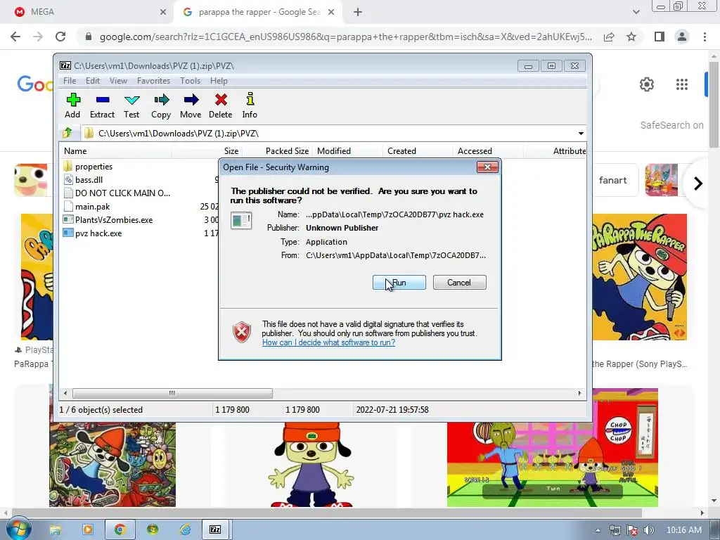This screenshot has width=720, height=540.
Task: Click the volume speaker tray icon
Action: click(x=649, y=530)
